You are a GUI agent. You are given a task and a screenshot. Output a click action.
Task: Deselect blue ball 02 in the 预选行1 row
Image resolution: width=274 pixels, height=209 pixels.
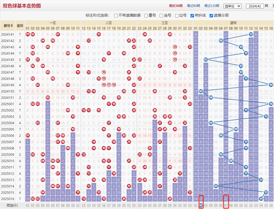click(x=201, y=205)
